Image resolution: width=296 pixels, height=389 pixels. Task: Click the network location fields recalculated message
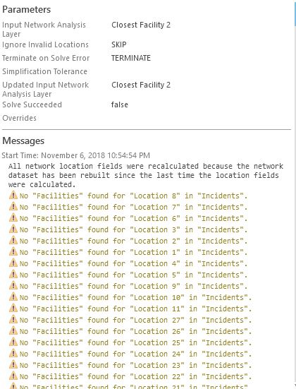pyautogui.click(x=146, y=175)
